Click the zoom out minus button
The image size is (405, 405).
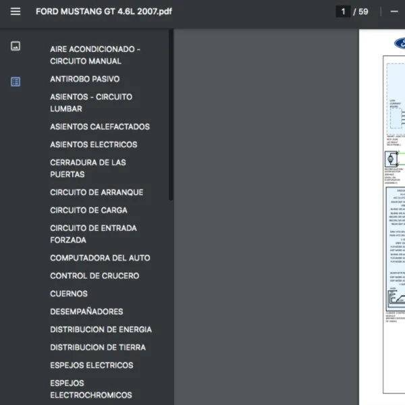click(394, 11)
